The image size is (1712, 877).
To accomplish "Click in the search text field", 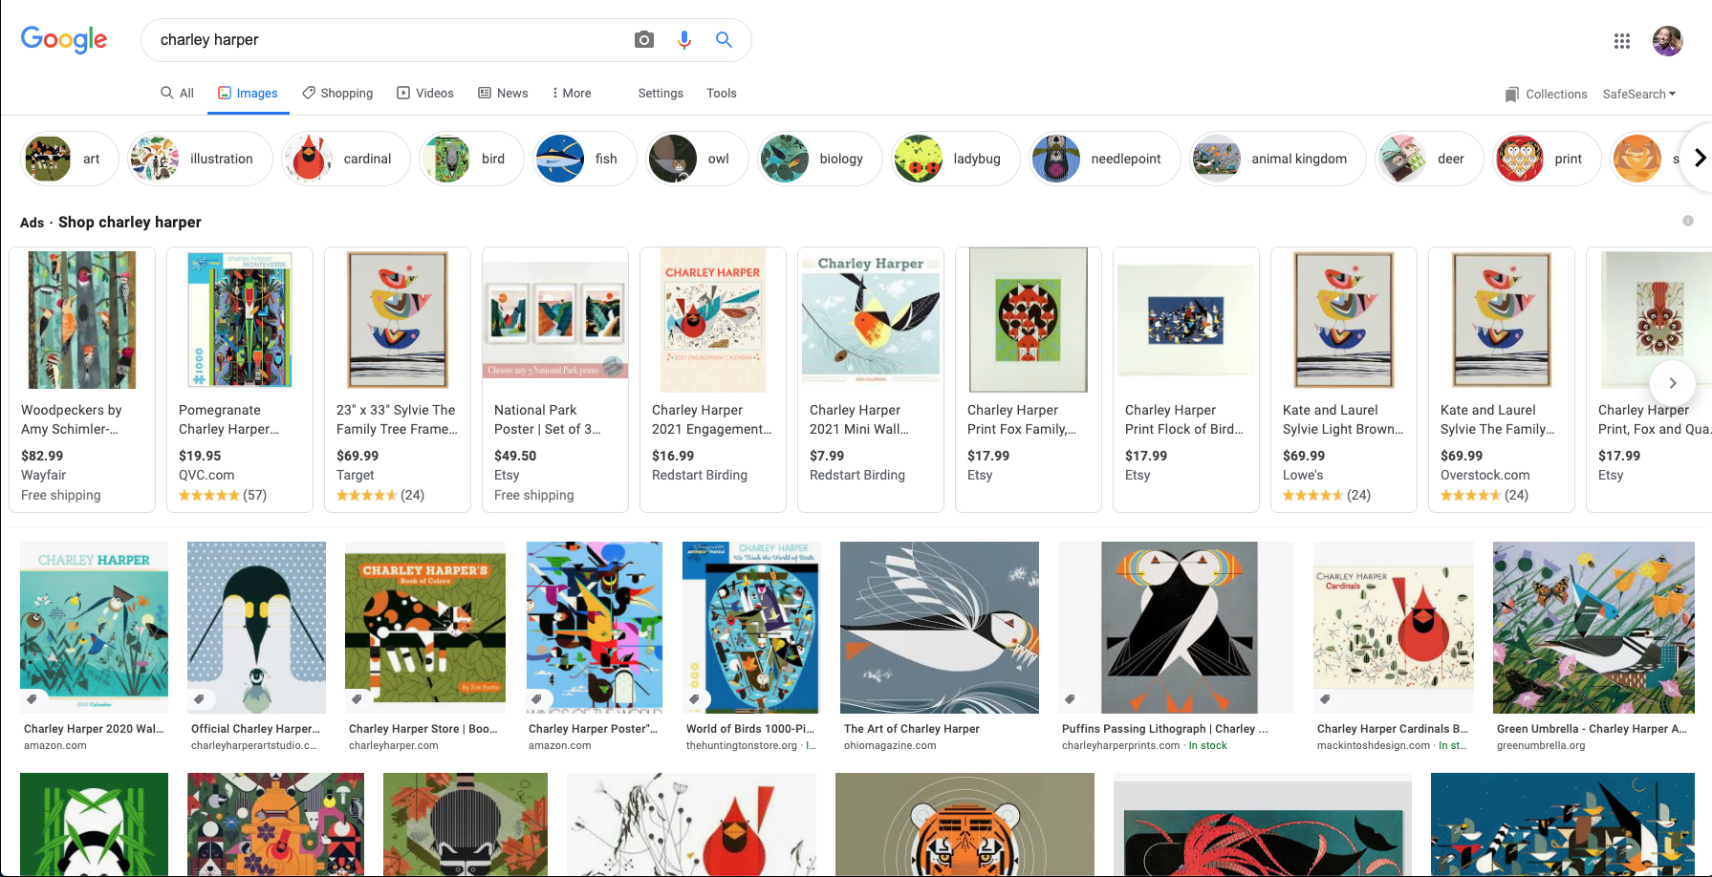I will (x=387, y=39).
